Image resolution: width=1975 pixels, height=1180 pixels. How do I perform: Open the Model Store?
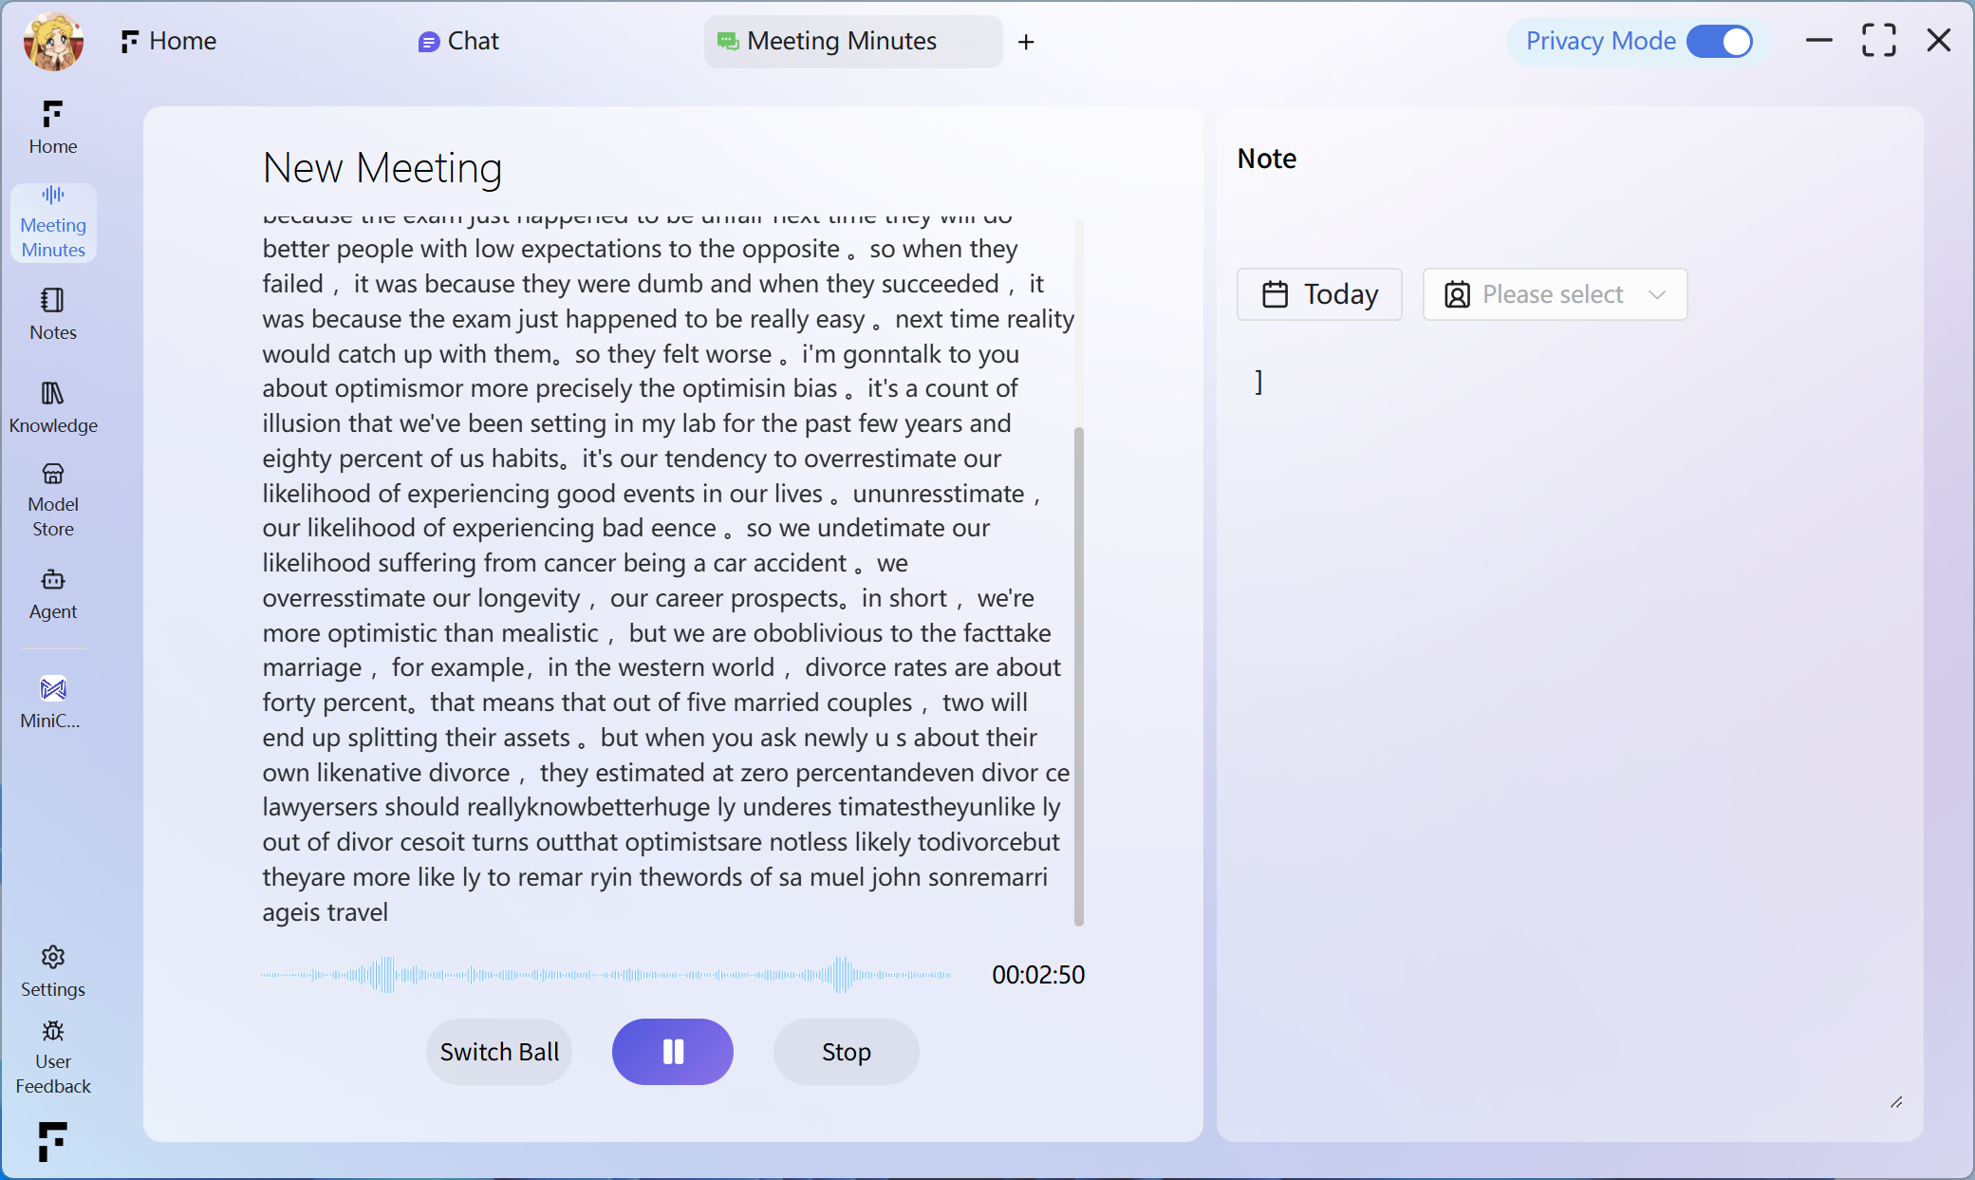[x=52, y=500]
